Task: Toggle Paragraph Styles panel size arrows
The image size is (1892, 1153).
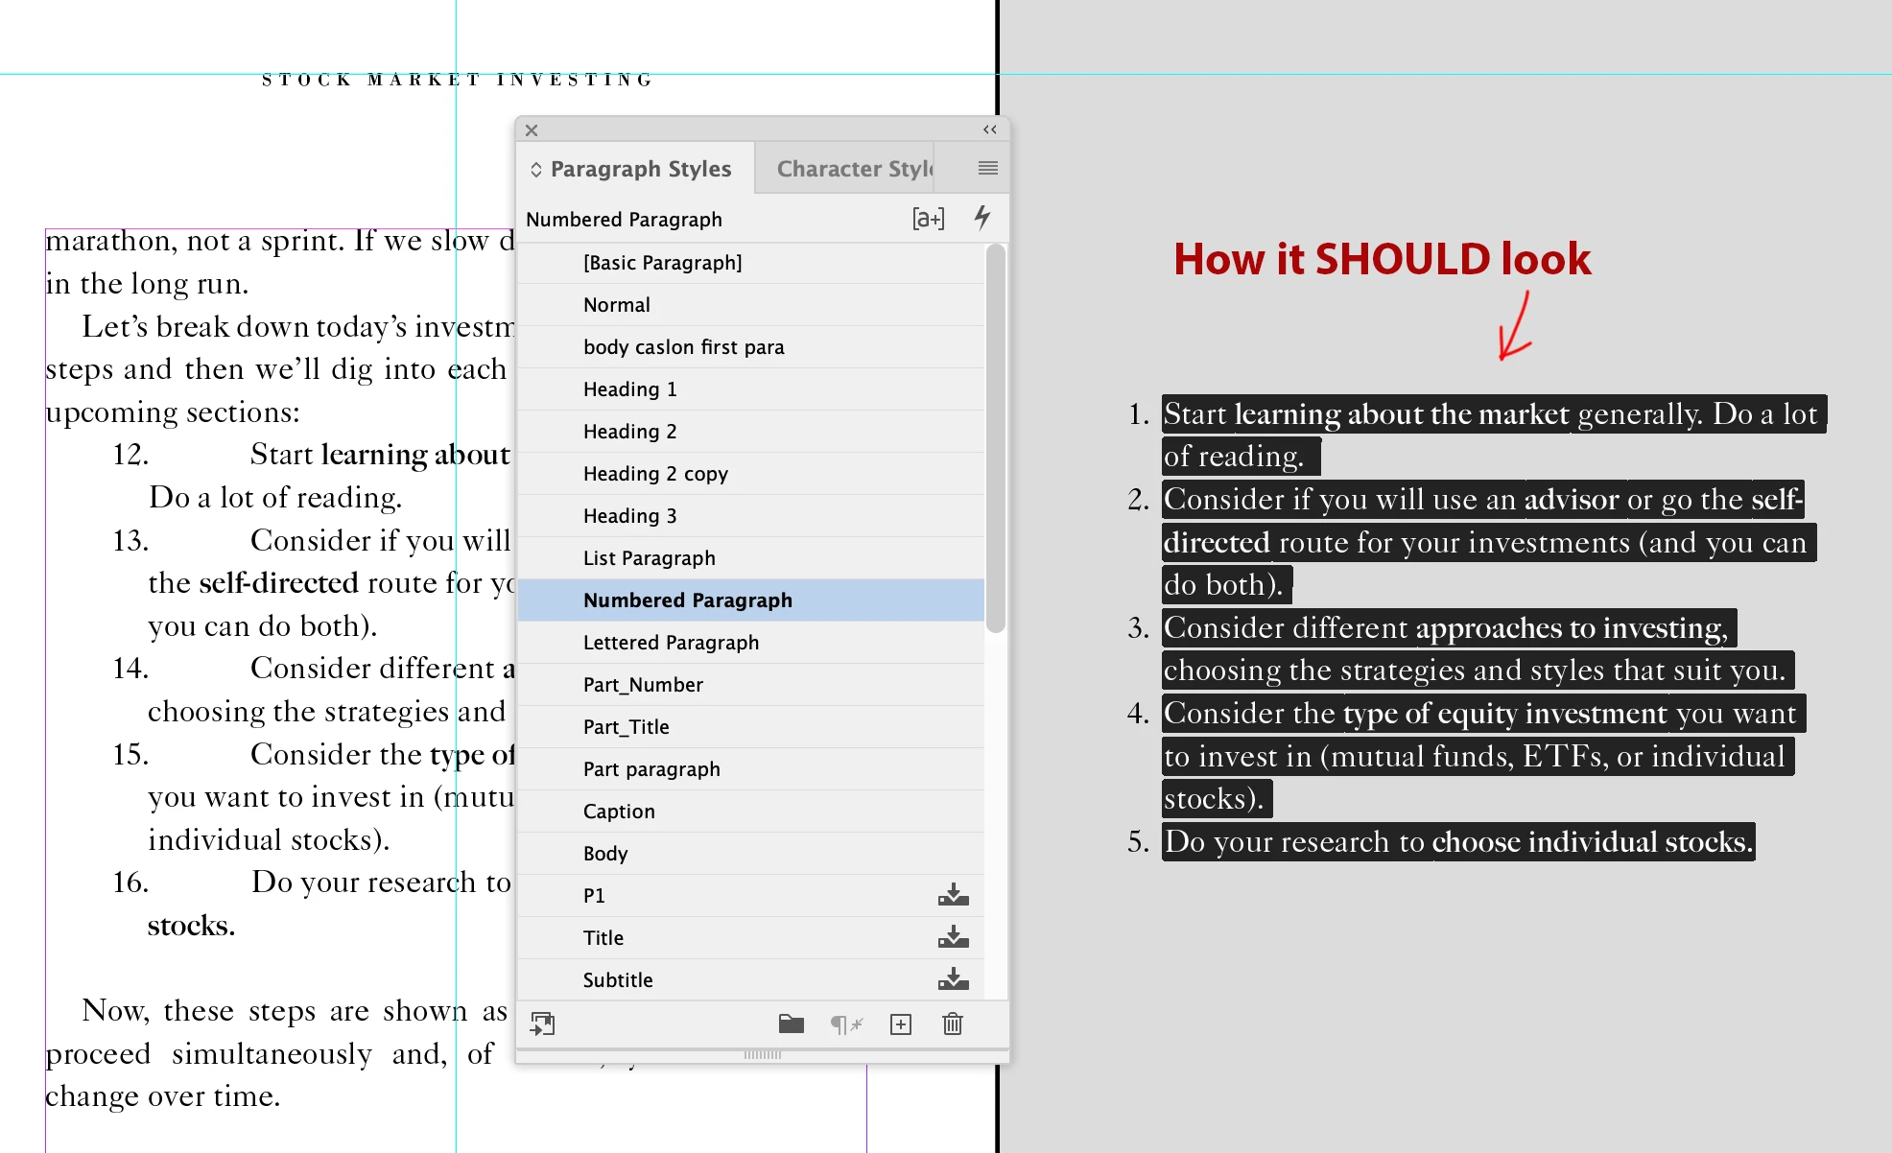Action: click(x=536, y=170)
